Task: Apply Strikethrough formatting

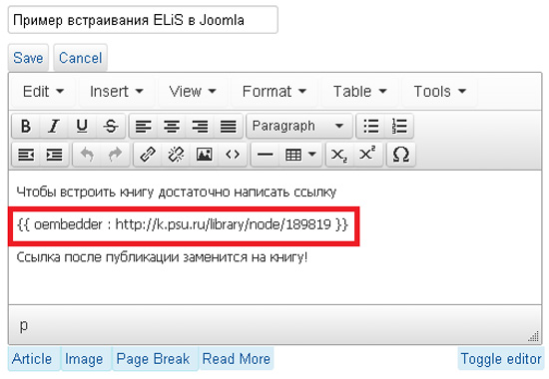Action: click(x=111, y=126)
